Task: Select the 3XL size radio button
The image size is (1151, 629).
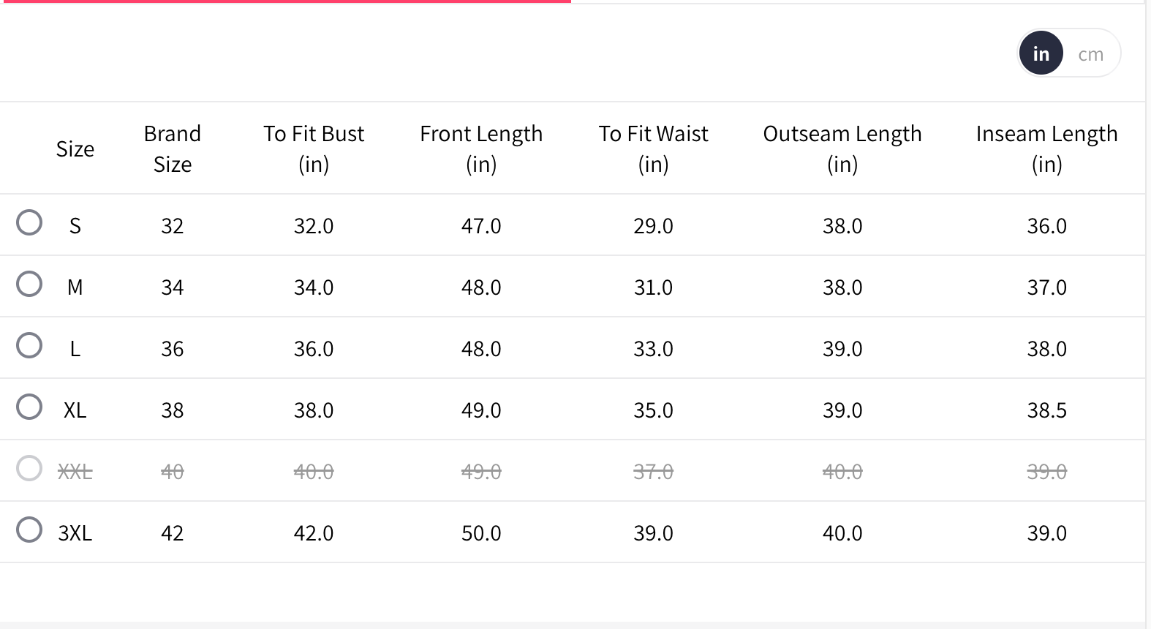Action: tap(29, 530)
